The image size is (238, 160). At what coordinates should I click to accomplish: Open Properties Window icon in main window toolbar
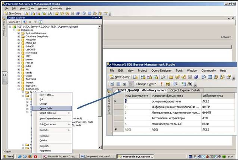pos(105,13)
